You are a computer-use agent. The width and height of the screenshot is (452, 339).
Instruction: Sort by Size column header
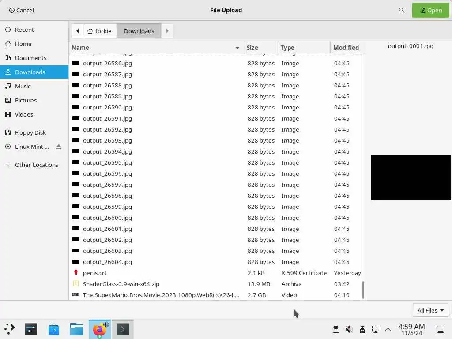tap(260, 48)
